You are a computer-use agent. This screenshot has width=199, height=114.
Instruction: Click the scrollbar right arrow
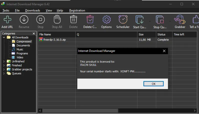tap(195, 111)
